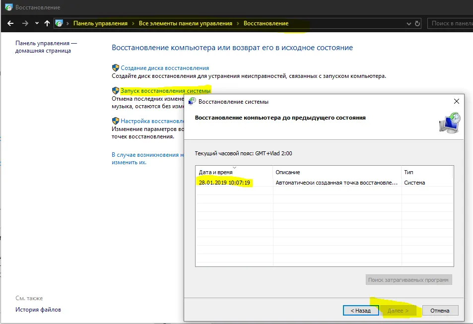Select restore point 28.01.2019 10:07:19
The width and height of the screenshot is (473, 324).
[224, 183]
